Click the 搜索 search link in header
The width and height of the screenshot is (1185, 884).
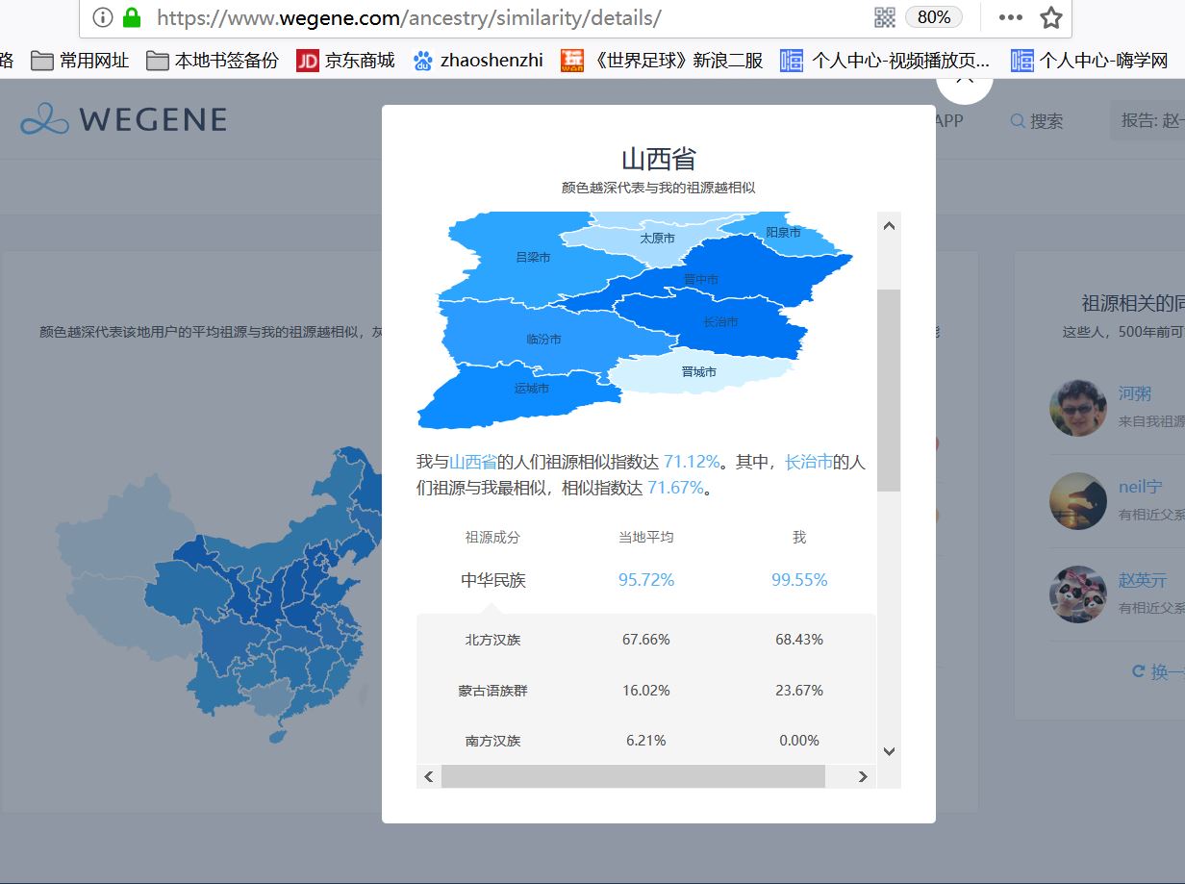click(x=1037, y=121)
